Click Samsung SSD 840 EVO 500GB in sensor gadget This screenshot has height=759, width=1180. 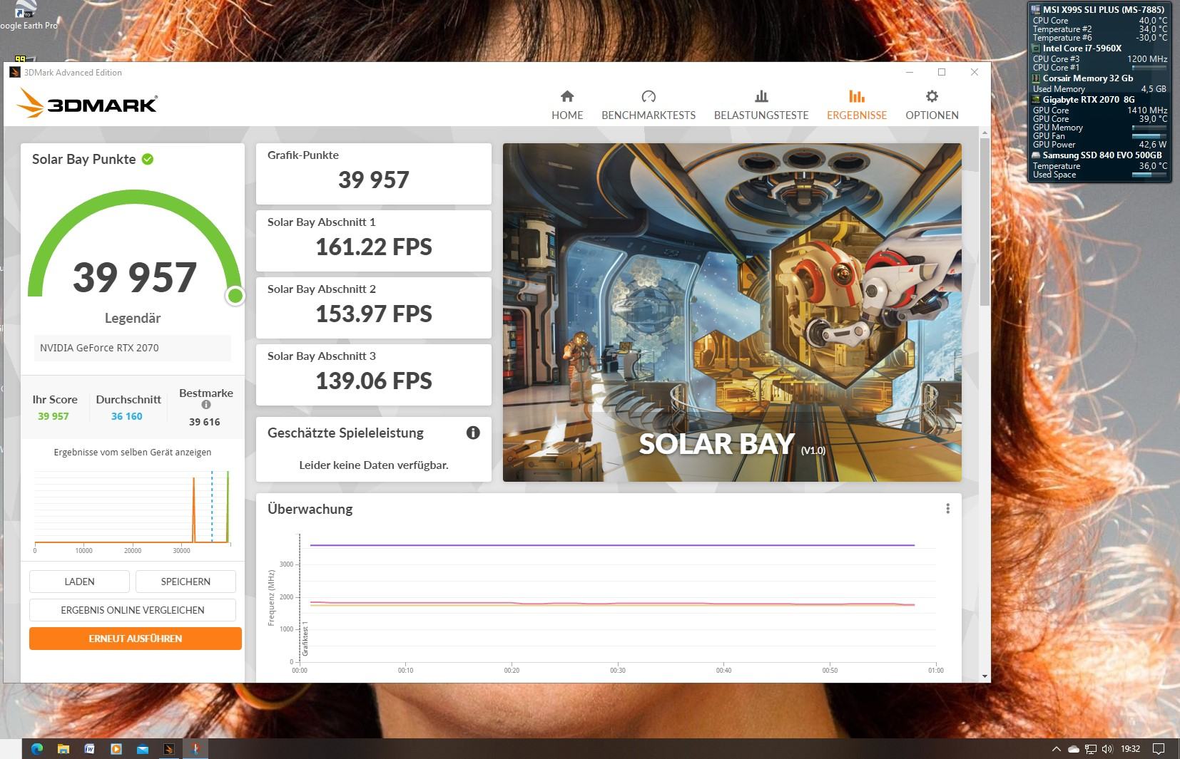[x=1102, y=155]
